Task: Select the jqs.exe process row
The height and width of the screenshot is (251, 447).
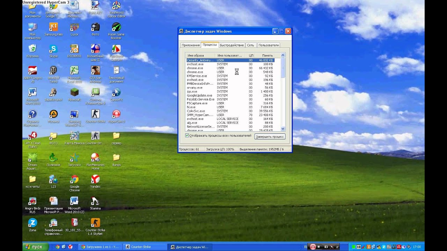Action: (230, 91)
